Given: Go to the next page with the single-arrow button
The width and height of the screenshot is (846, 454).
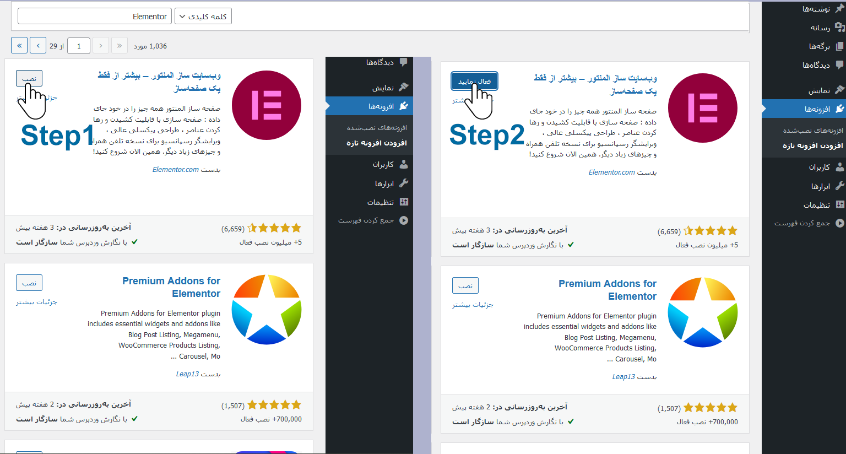Looking at the screenshot, I should tap(38, 46).
